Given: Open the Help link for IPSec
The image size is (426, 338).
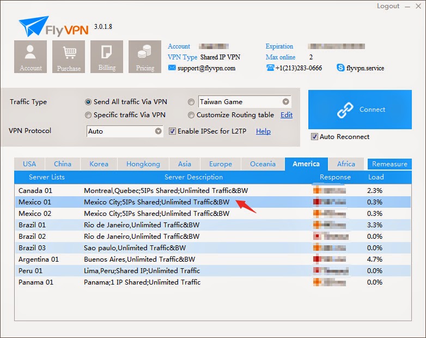Looking at the screenshot, I should pos(263,131).
